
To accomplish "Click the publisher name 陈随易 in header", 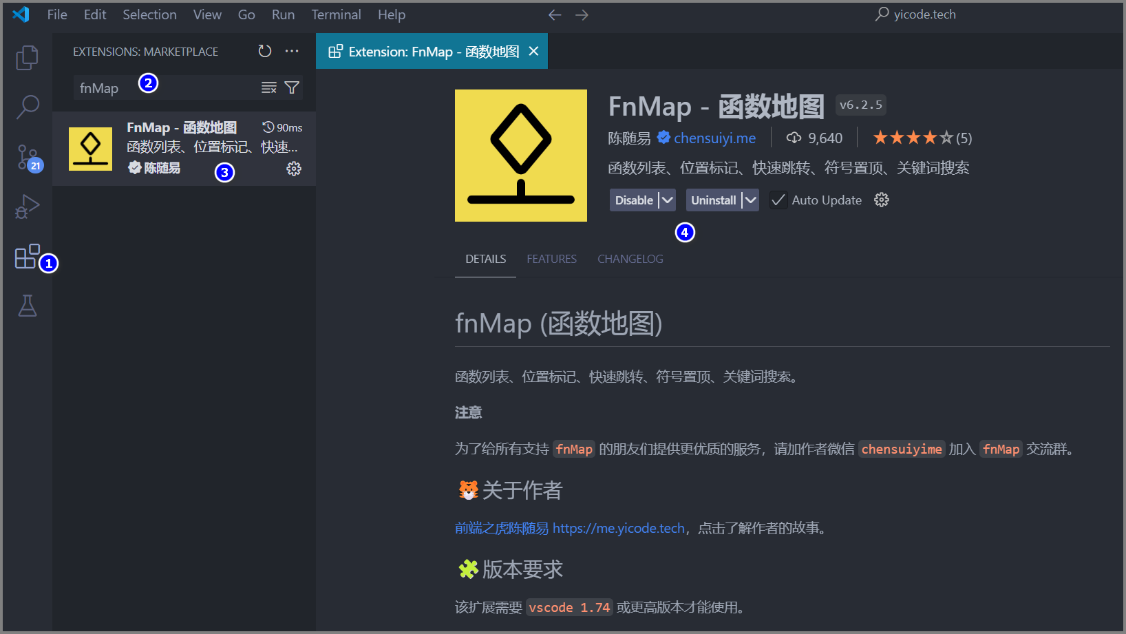I will pyautogui.click(x=629, y=138).
